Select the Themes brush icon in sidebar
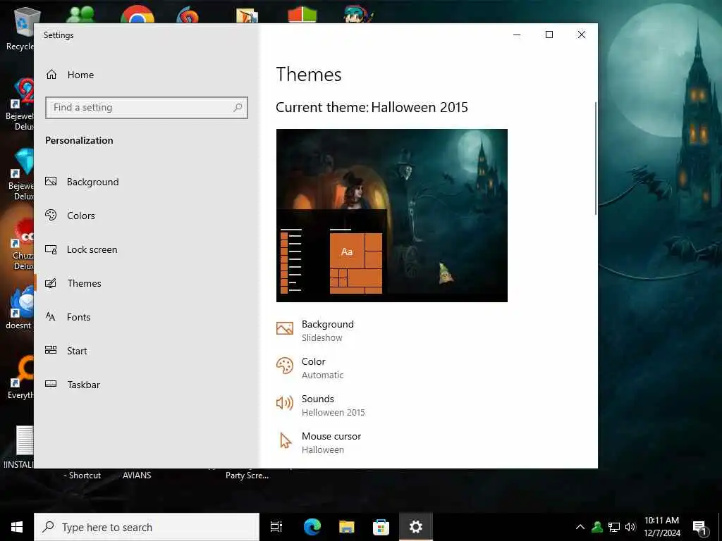 pyautogui.click(x=51, y=283)
